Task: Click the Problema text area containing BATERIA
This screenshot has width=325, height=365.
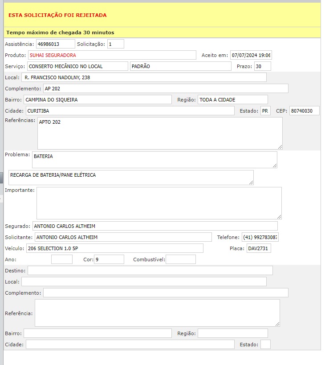Action: click(154, 160)
